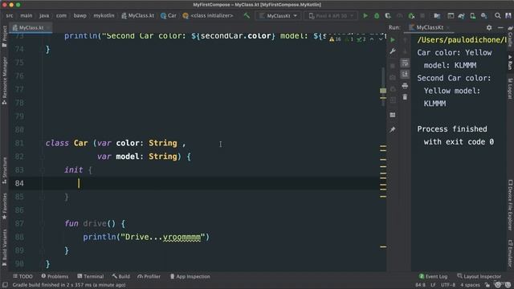Click the Run panel up arrow icon
Image resolution: width=514 pixels, height=289 pixels.
[x=405, y=39]
